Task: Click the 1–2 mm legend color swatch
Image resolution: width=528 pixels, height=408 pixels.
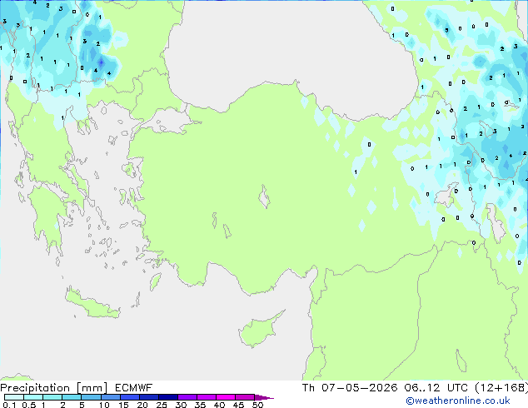Action: click(52, 397)
